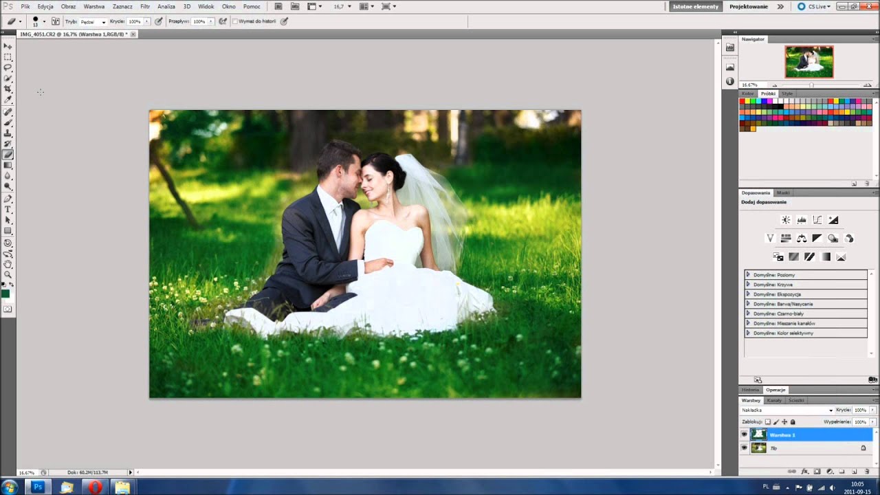Delete layer with trash icon
This screenshot has width=880, height=495.
[867, 472]
